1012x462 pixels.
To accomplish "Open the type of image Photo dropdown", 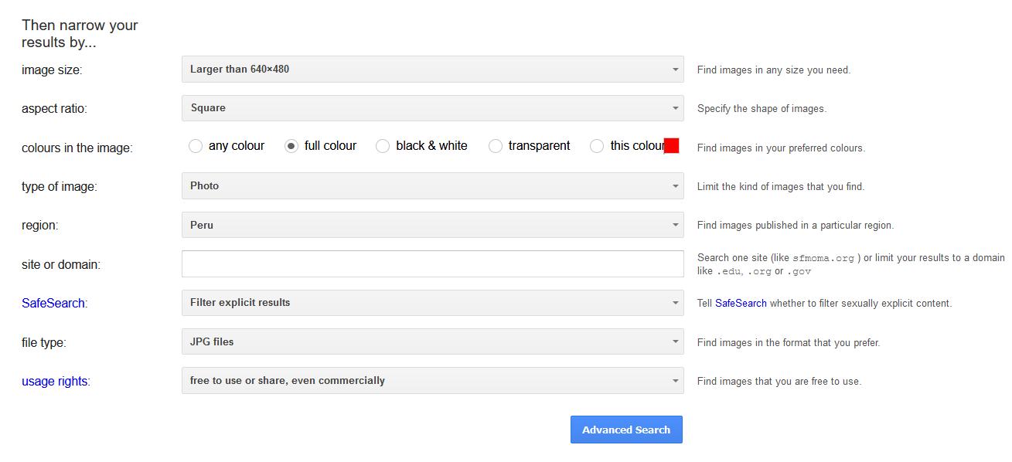I will pyautogui.click(x=432, y=186).
